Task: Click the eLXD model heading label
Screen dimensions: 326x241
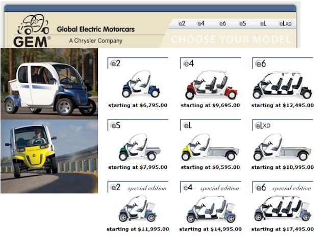Action: 263,126
